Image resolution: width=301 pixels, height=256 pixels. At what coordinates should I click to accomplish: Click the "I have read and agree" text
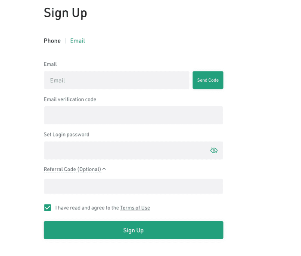pos(87,208)
